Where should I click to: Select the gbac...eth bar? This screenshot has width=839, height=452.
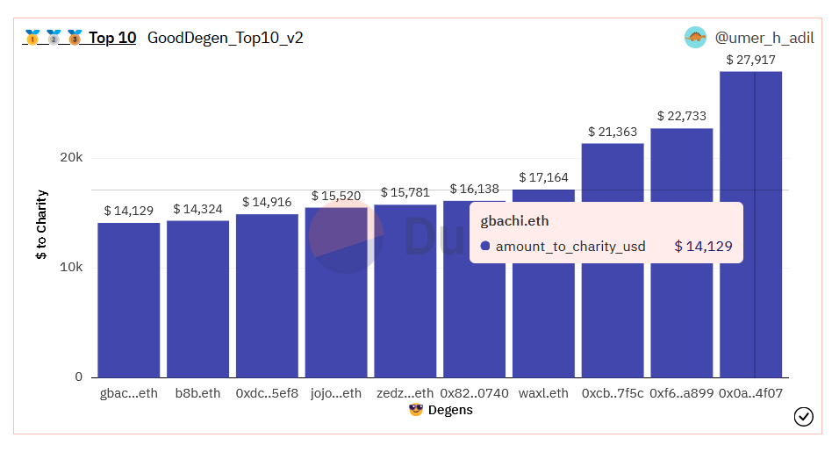tap(128, 300)
